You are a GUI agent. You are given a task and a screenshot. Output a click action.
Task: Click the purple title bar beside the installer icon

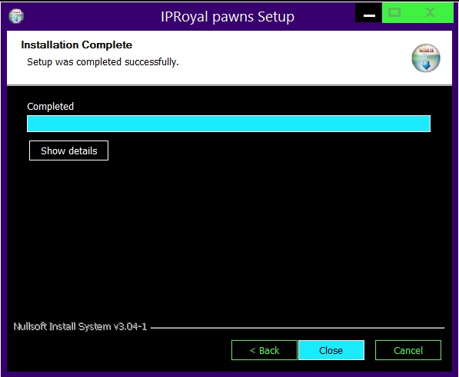point(88,16)
